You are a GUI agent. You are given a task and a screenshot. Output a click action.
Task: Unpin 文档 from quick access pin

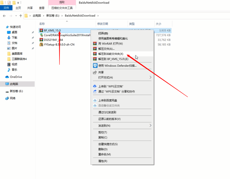click(x=33, y=43)
